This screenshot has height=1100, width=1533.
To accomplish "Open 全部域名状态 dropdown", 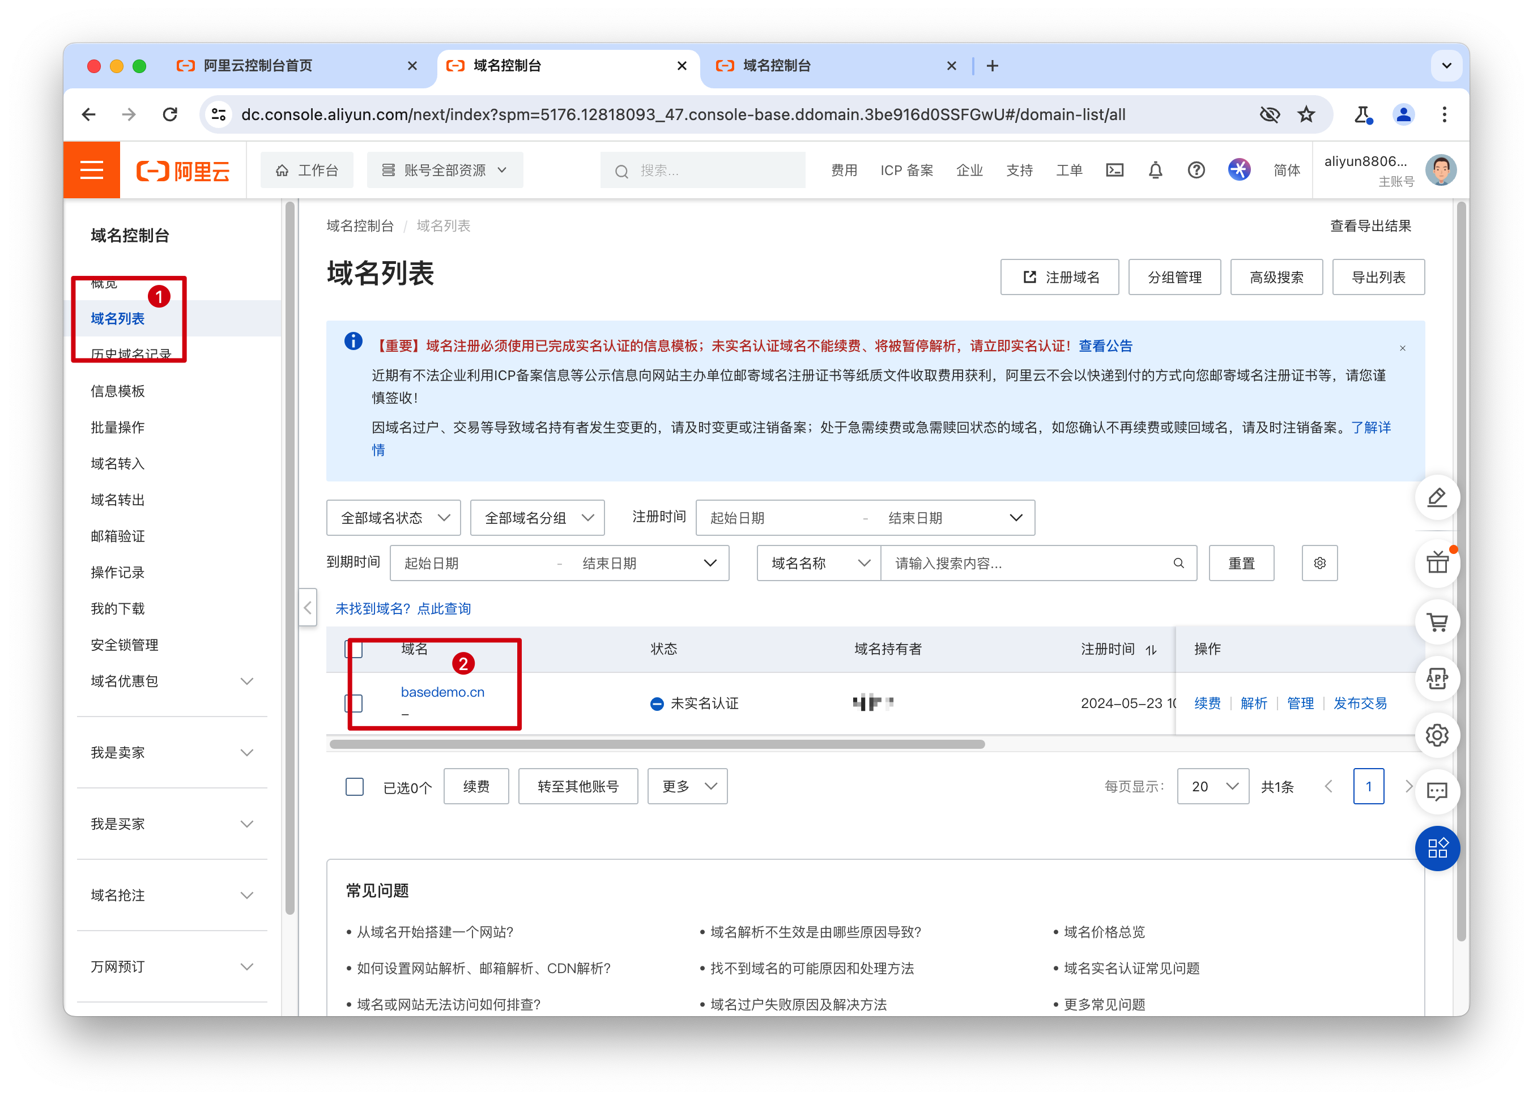I will click(x=393, y=518).
